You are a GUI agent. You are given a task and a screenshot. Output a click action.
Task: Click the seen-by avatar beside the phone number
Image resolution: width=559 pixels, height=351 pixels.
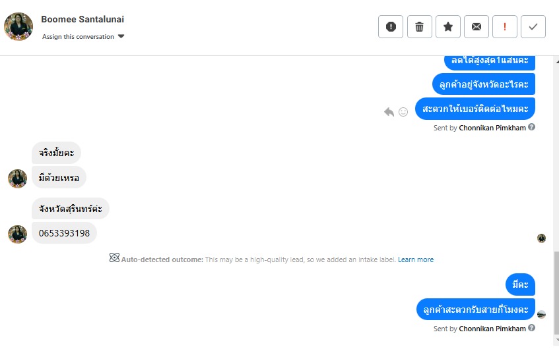point(542,238)
